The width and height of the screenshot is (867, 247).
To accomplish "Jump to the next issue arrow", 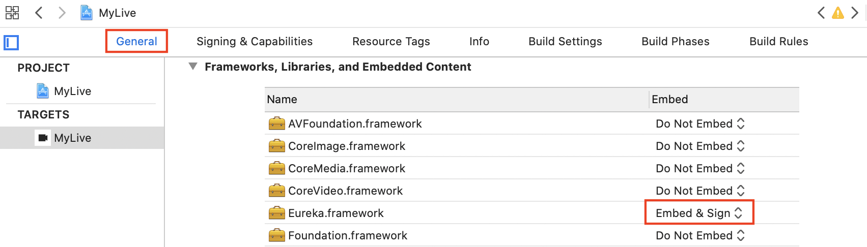I will 855,13.
